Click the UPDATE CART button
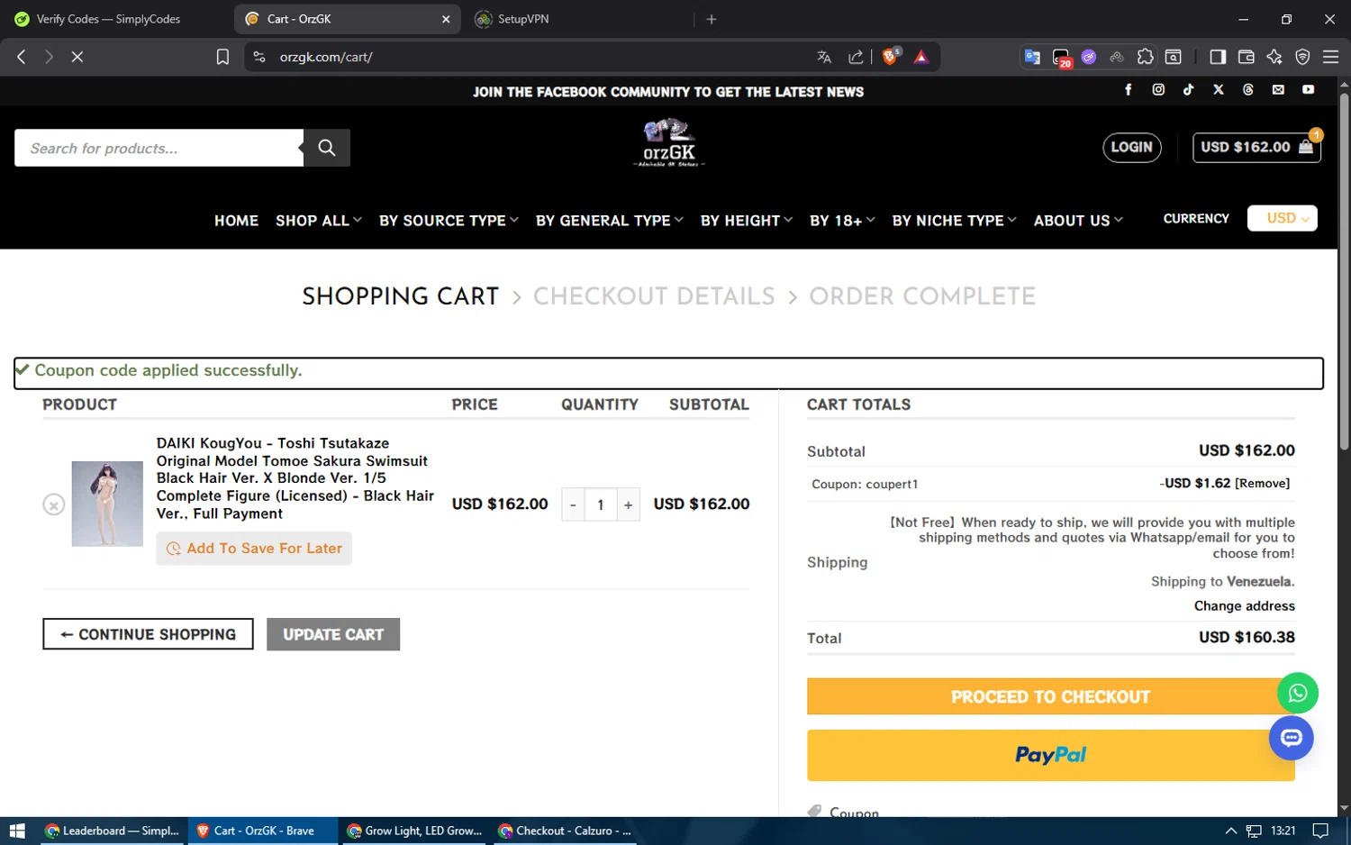Viewport: 1351px width, 845px height. [333, 634]
